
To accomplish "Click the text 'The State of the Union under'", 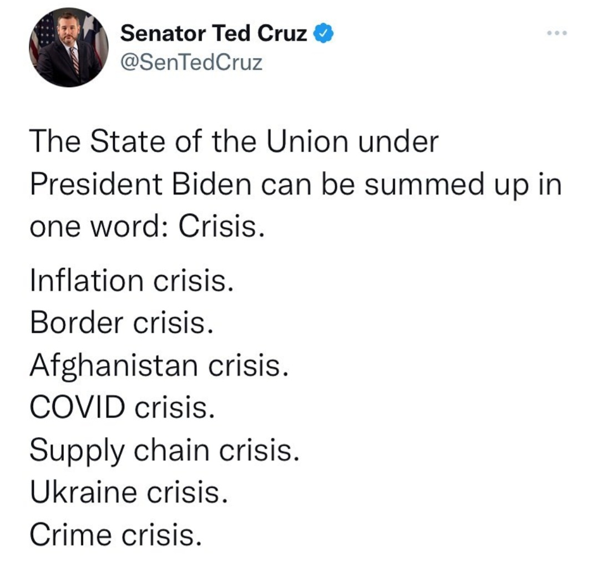I will tap(234, 142).
